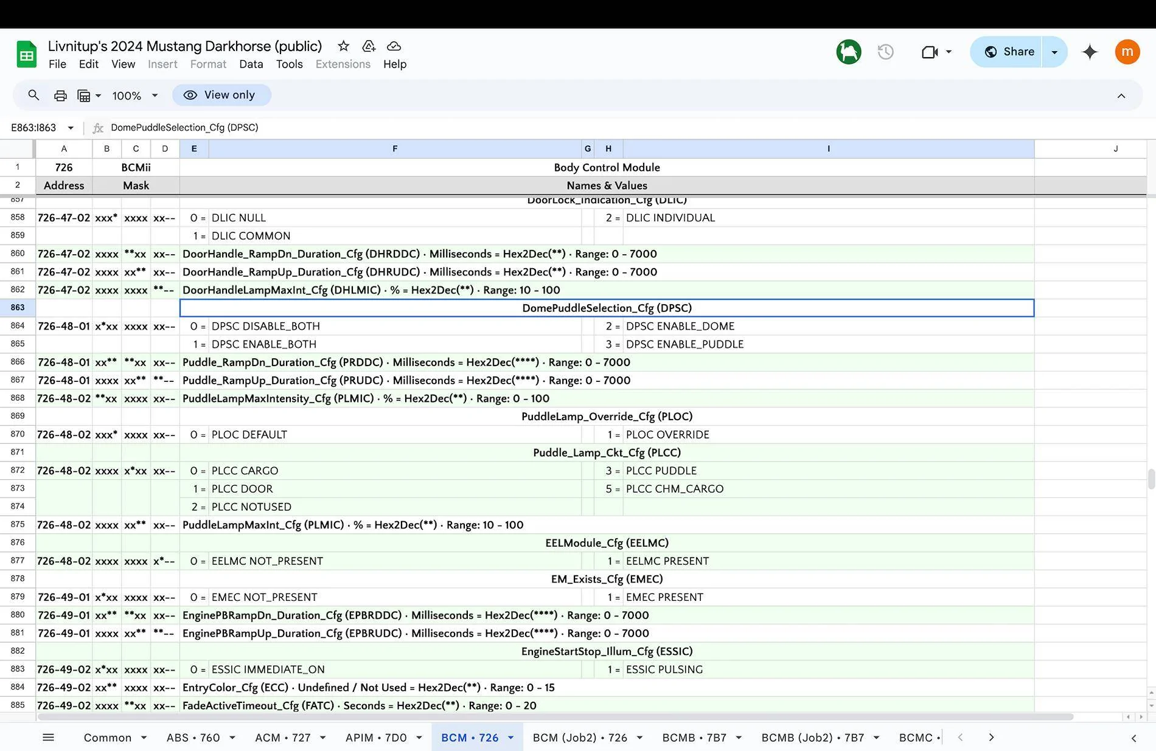Open the Data menu
1156x751 pixels.
pyautogui.click(x=251, y=64)
